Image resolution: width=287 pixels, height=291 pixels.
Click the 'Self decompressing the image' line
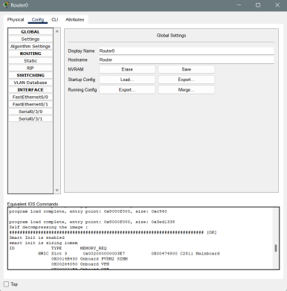pos(48,227)
